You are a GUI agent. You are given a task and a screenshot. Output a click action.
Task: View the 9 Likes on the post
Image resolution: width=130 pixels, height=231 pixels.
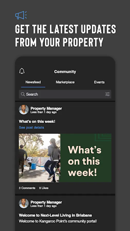pyautogui.click(x=44, y=188)
